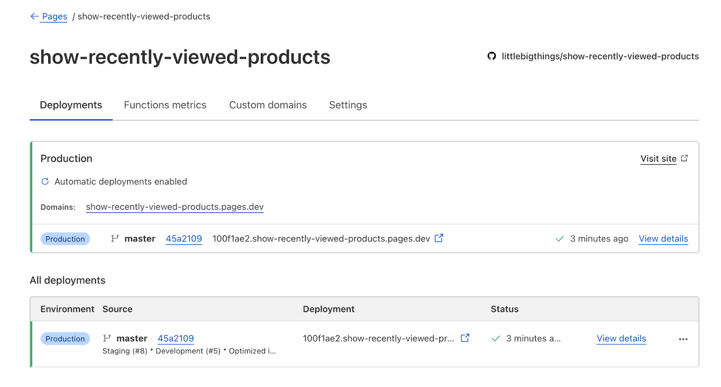Go to the Settings tab
The width and height of the screenshot is (721, 387).
point(348,105)
